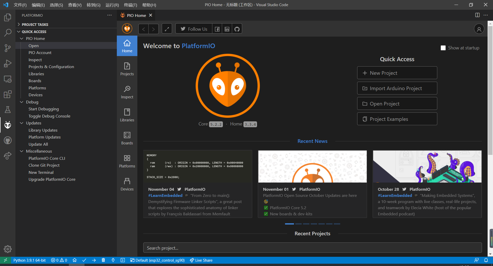Open PlatformIO's GitHub page via toolbar icon

point(237,29)
